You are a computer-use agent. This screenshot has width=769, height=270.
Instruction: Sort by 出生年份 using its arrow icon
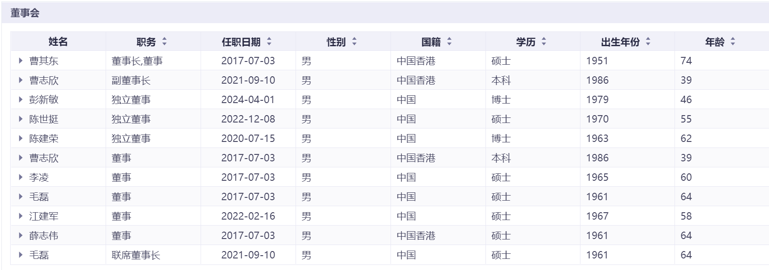click(648, 42)
